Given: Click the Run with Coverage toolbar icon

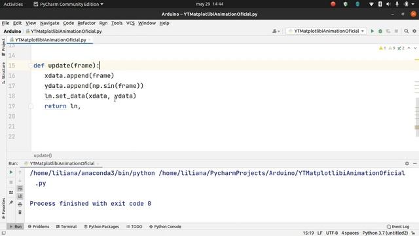Looking at the screenshot, I should pyautogui.click(x=388, y=31).
